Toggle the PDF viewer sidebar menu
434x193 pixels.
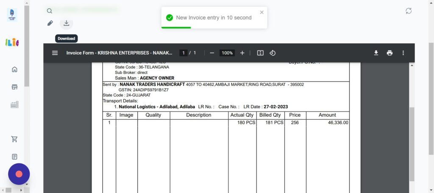point(55,53)
